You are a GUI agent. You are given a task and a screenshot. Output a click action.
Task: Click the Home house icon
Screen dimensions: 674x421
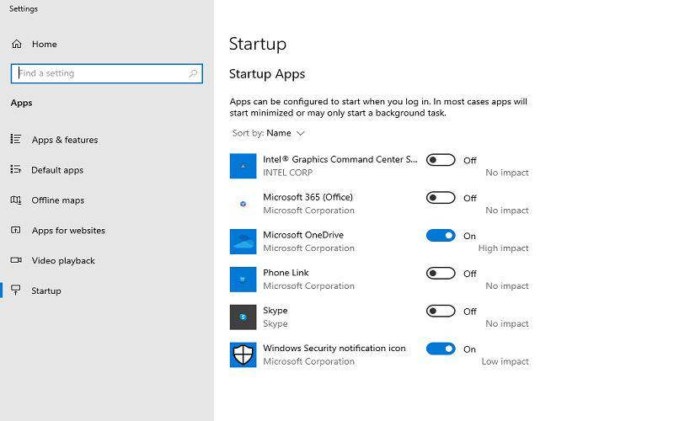[16, 44]
